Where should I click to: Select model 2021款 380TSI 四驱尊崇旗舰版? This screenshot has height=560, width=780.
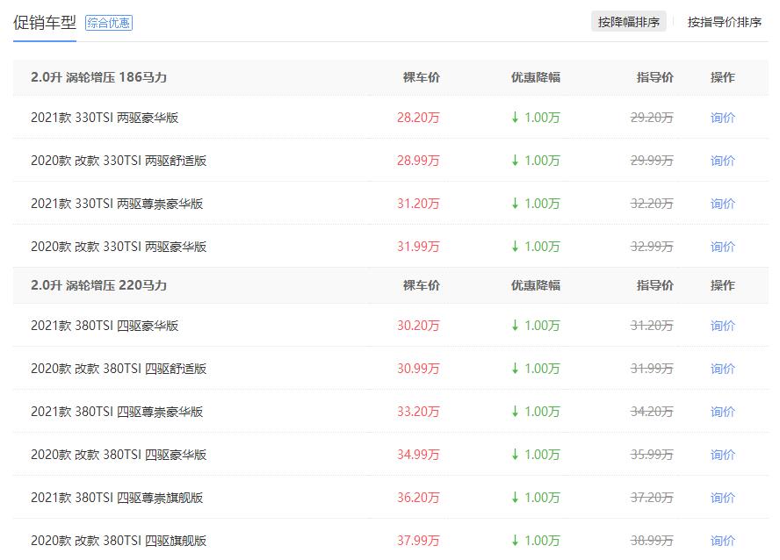pos(117,498)
